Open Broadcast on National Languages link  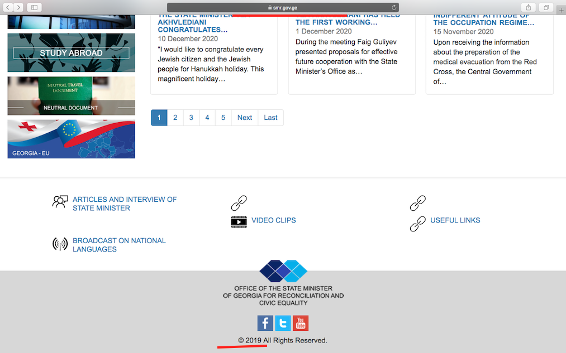coord(119,245)
